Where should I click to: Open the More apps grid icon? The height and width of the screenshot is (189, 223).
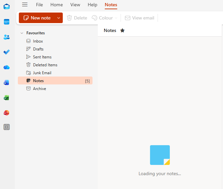[x=7, y=127]
